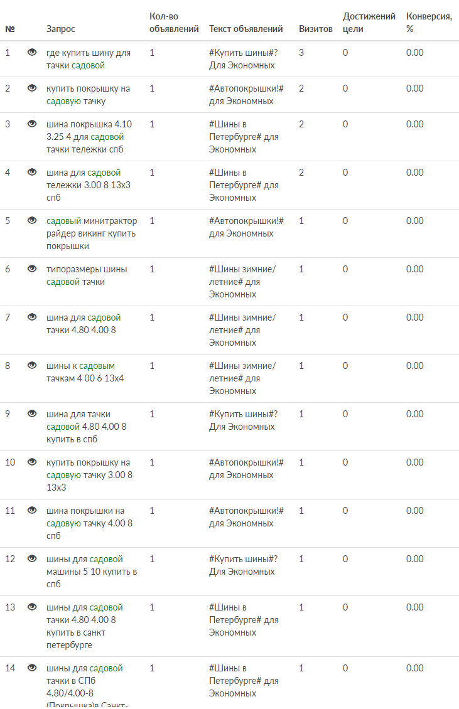
Task: Toggle visibility eye for row 8
Action: tap(32, 366)
